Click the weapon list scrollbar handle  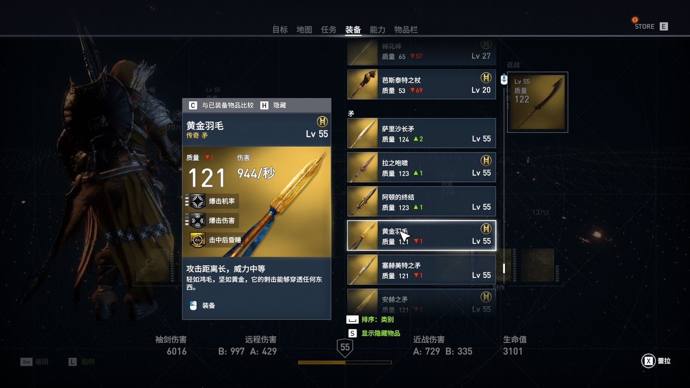504,268
